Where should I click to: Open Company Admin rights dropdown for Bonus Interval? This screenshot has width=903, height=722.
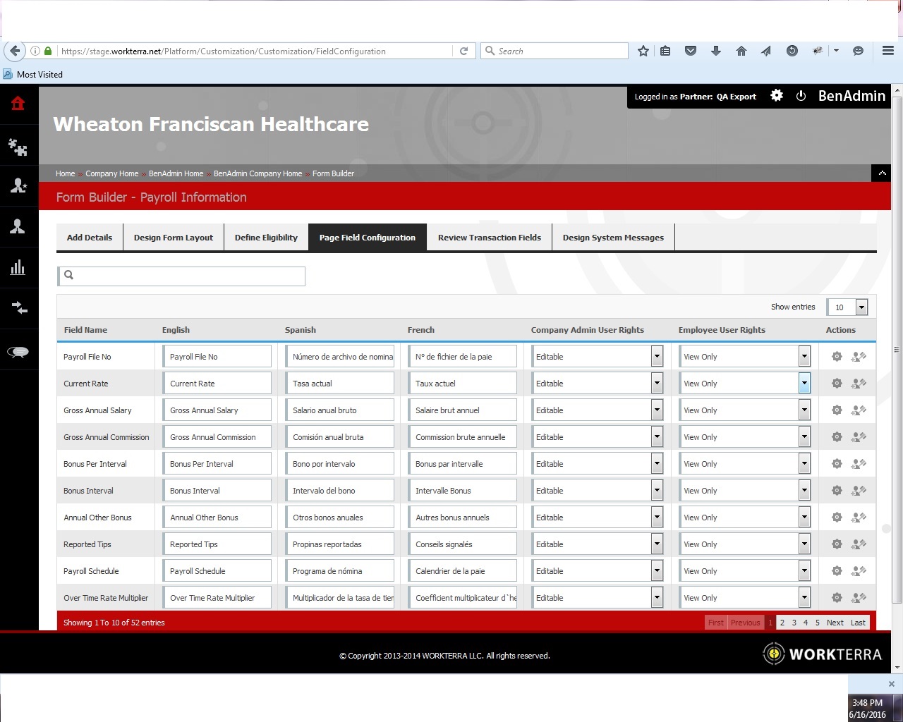click(597, 491)
